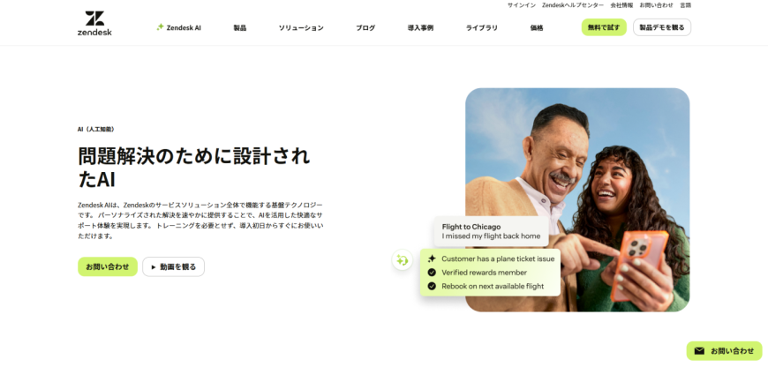The width and height of the screenshot is (768, 367).
Task: Go to the ブログ menu item
Action: coord(365,28)
